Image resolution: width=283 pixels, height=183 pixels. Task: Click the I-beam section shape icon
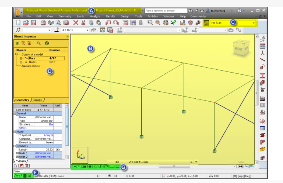tap(263, 75)
